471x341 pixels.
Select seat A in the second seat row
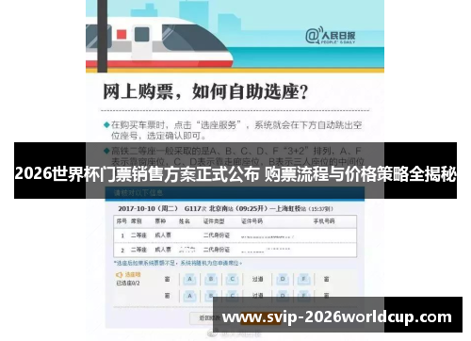click(189, 296)
